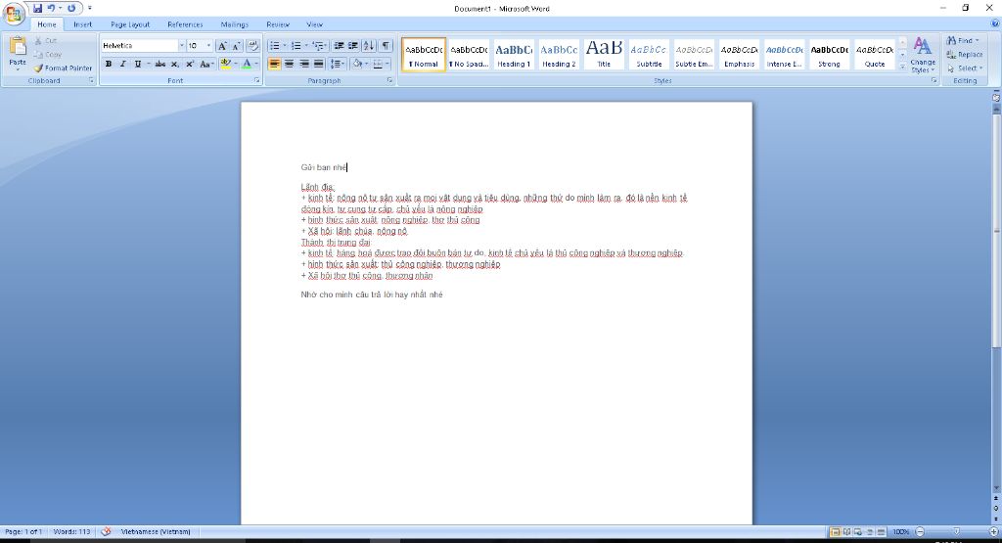Switch to References tab

(x=185, y=24)
